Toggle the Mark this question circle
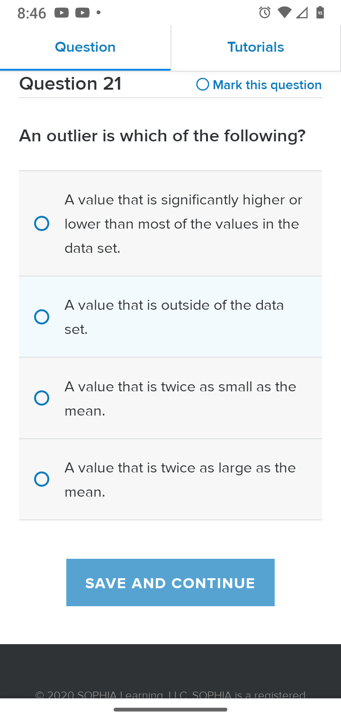 tap(203, 84)
